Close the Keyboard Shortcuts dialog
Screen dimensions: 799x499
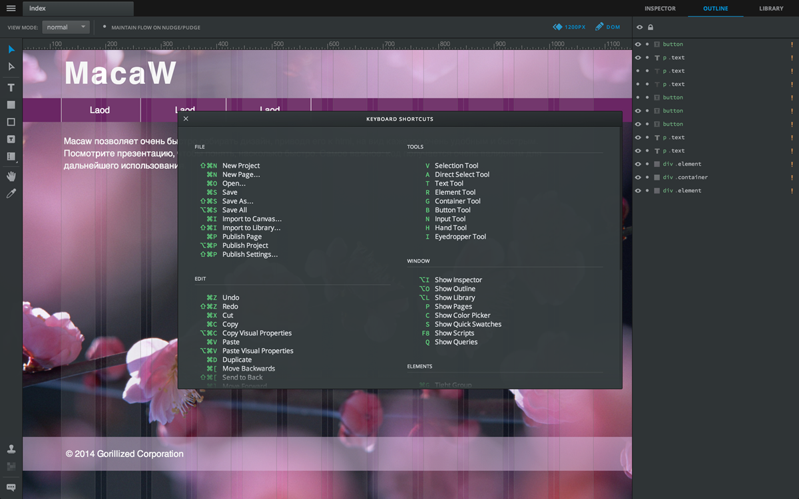tap(186, 119)
